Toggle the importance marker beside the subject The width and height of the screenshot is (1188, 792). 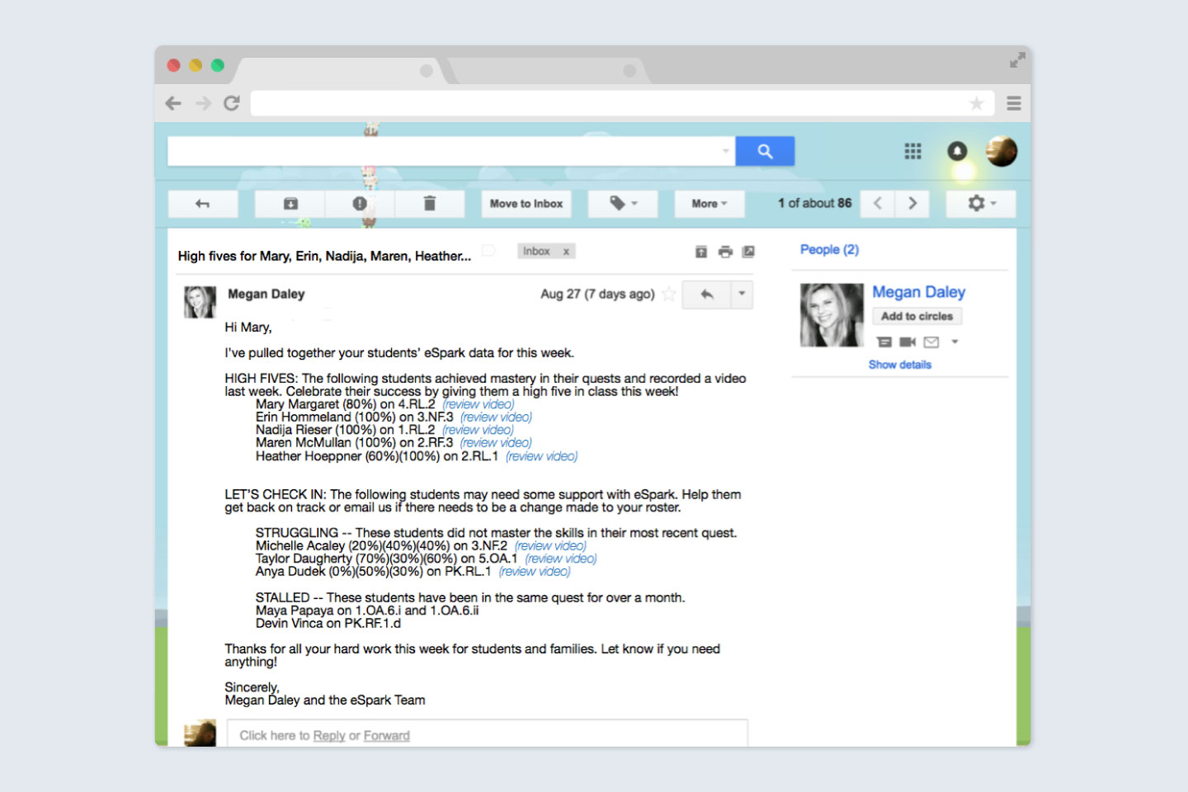coord(488,251)
